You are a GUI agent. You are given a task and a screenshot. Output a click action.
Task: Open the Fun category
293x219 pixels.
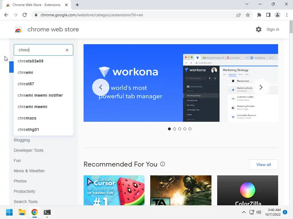[17, 161]
